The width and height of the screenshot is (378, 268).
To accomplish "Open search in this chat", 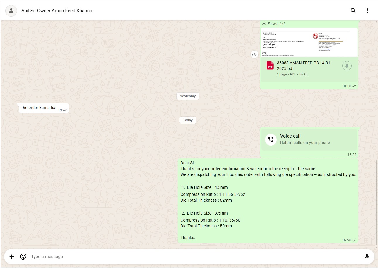I will (x=353, y=11).
